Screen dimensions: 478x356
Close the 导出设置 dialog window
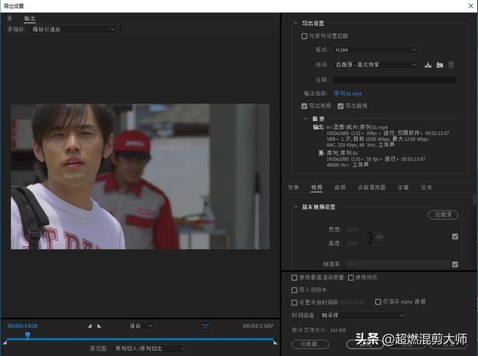tap(471, 6)
